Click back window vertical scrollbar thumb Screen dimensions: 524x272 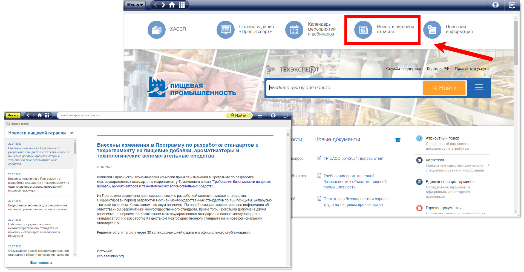pyautogui.click(x=516, y=43)
